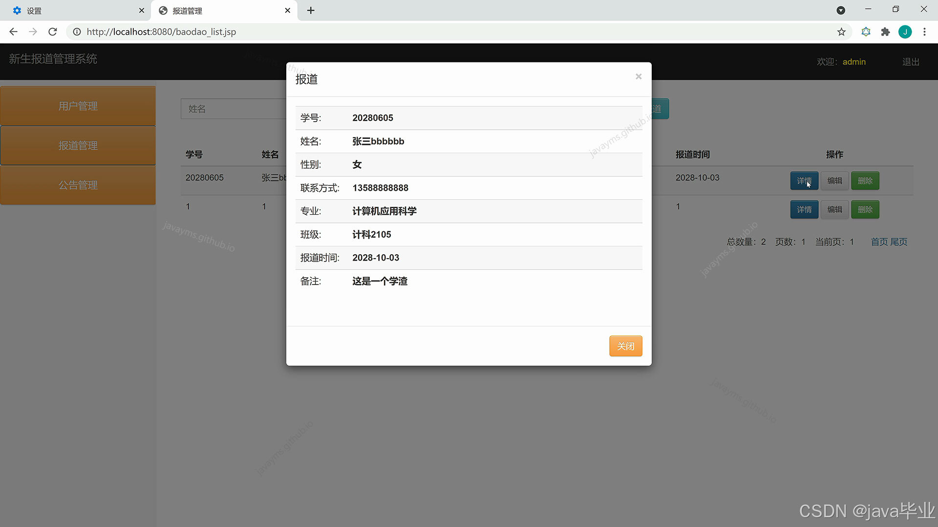Bookmark this page with the star icon
The image size is (938, 527).
[x=841, y=32]
